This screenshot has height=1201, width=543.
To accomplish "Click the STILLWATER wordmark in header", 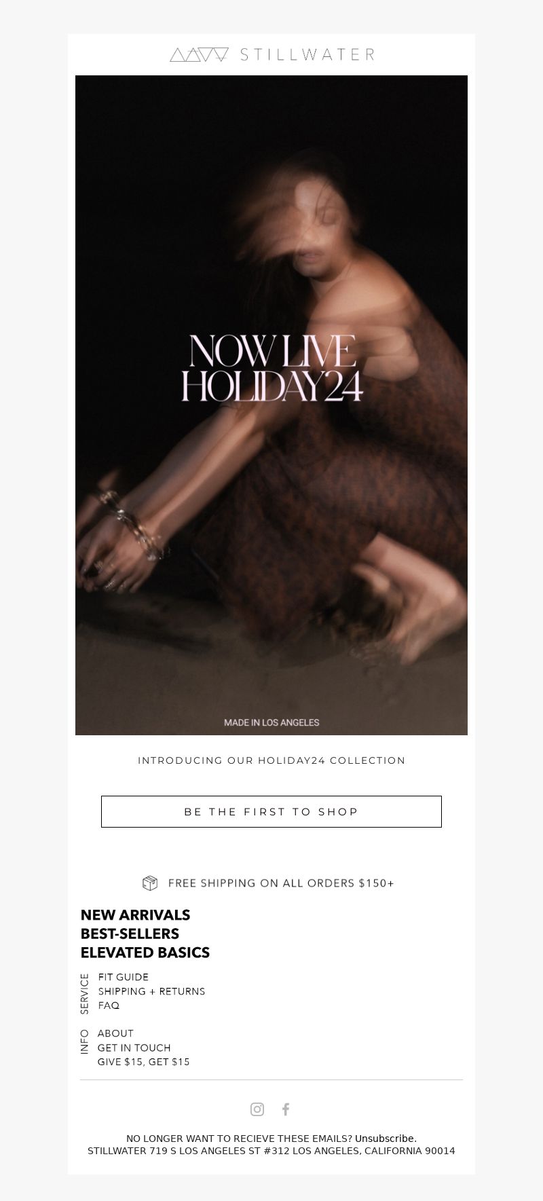I will click(307, 55).
